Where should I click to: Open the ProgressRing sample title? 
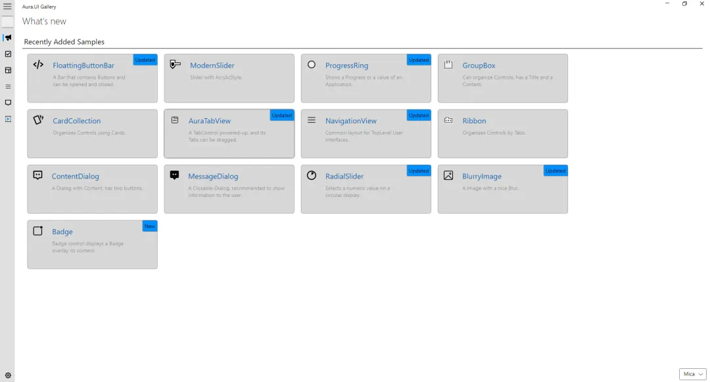tap(346, 66)
